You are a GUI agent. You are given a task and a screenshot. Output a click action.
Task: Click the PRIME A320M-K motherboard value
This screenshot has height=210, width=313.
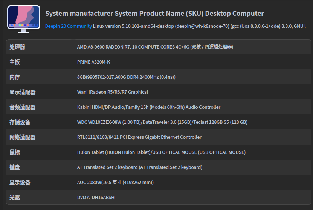(93, 62)
